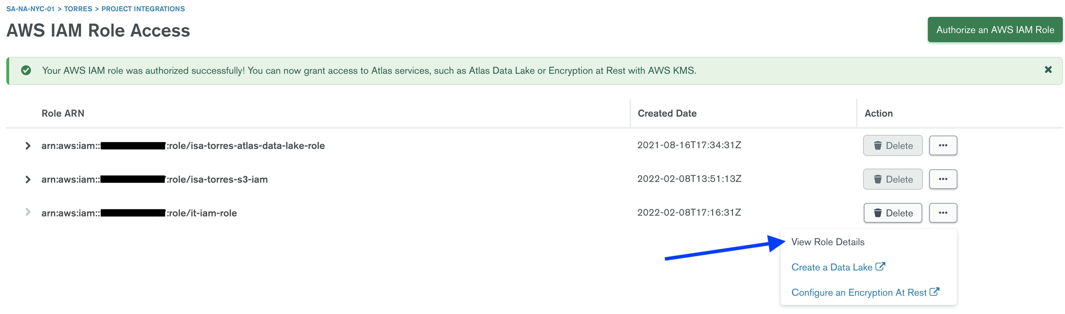The height and width of the screenshot is (314, 1065).
Task: Delete the it-iam-role entry
Action: [x=893, y=213]
